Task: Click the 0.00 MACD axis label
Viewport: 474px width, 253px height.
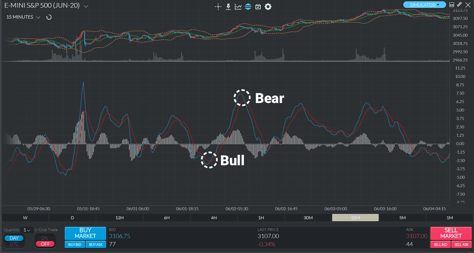Action: point(461,144)
